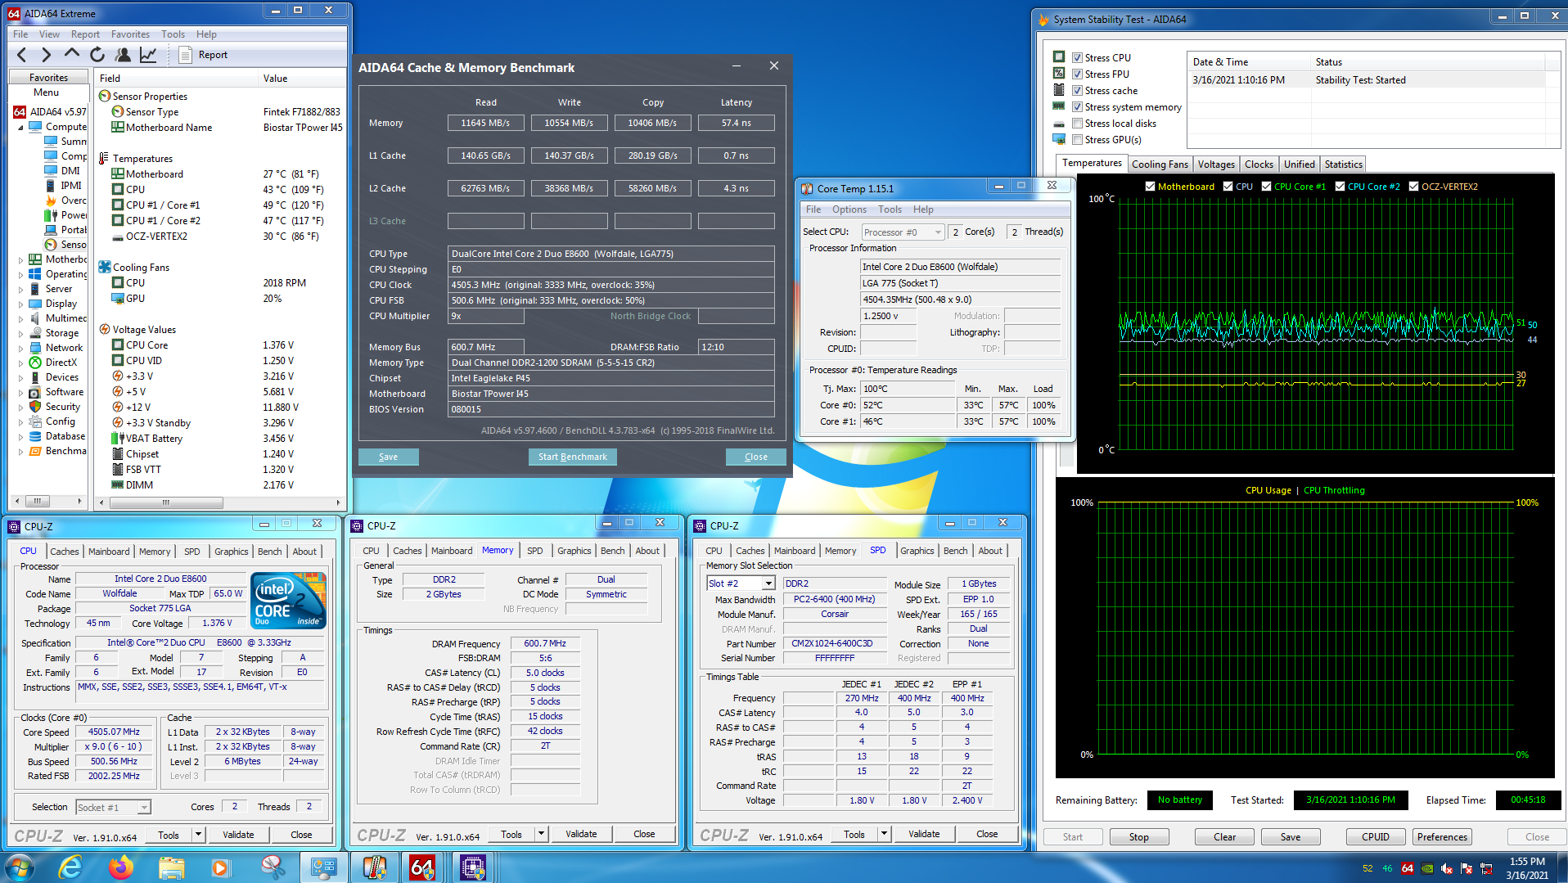Click Preferences in System Stability Test
The image size is (1568, 883).
[1442, 837]
